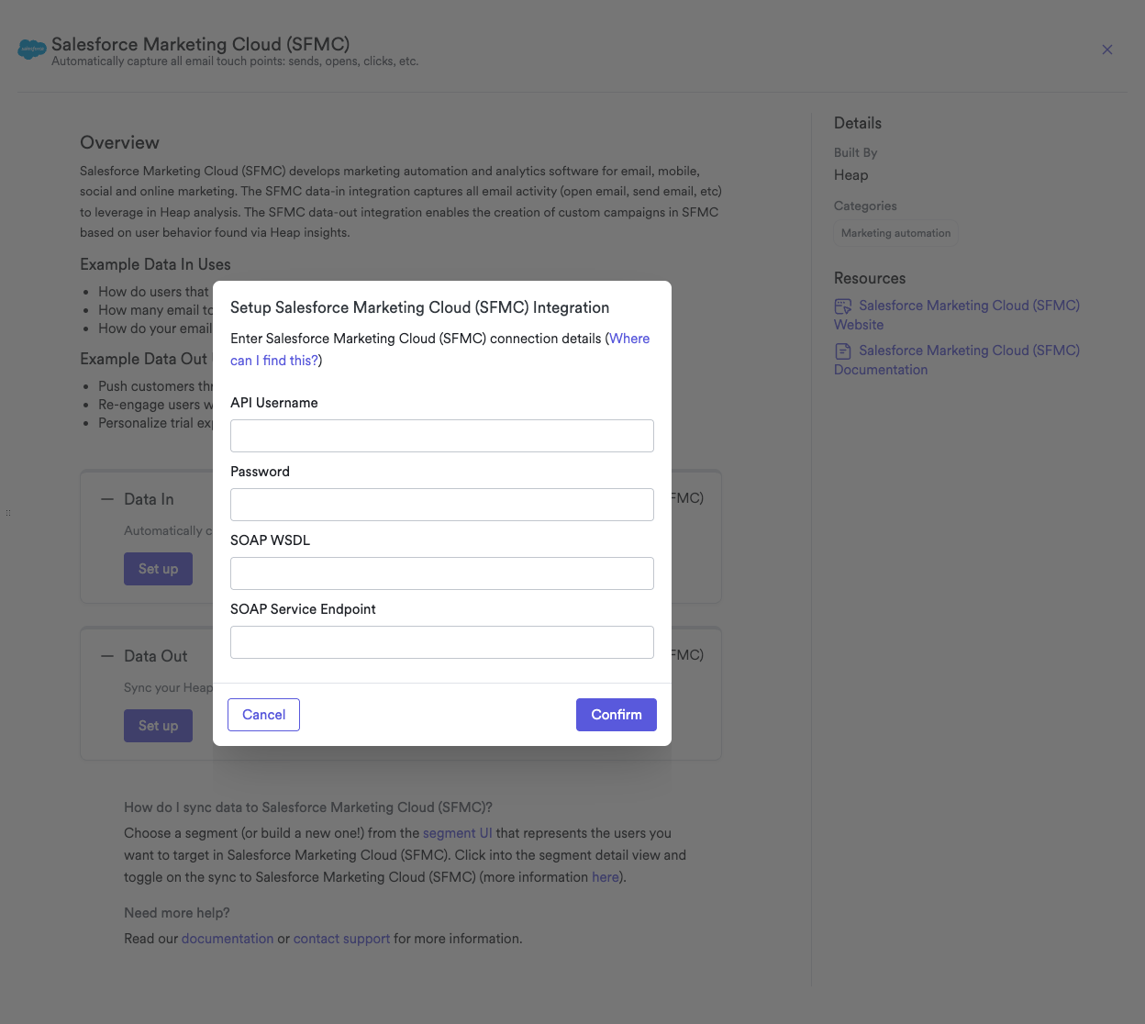Collapse the Data Out section
Viewport: 1145px width, 1024px height.
coord(106,656)
